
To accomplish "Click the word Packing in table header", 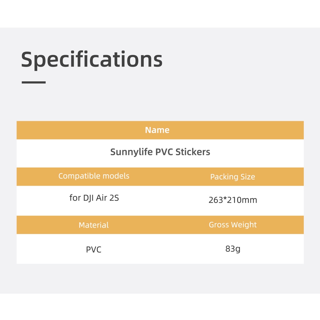I will tap(224, 177).
